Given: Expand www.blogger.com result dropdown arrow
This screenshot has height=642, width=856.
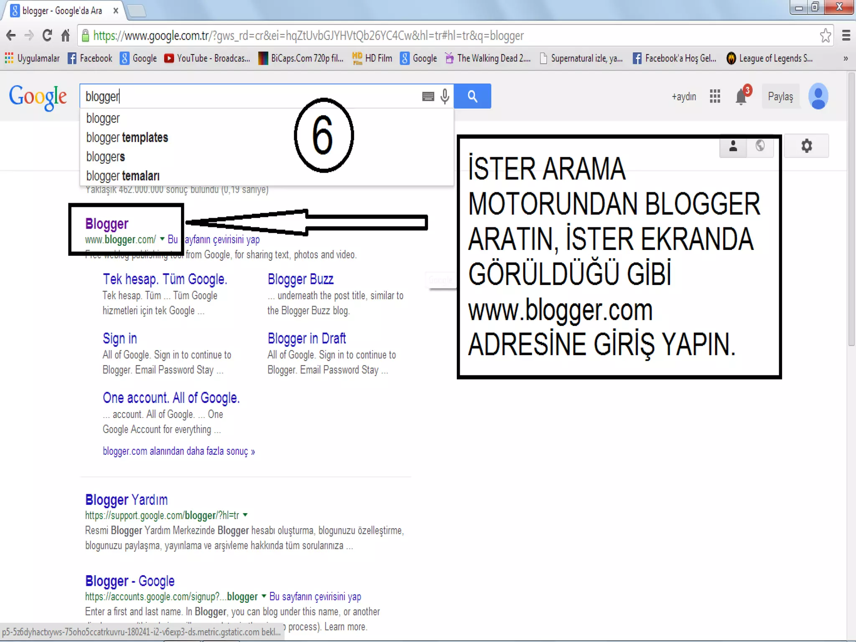Looking at the screenshot, I should click(x=162, y=239).
